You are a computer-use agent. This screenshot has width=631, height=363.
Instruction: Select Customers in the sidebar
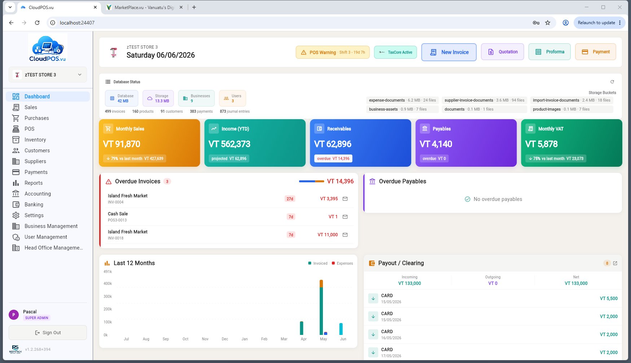point(48,151)
